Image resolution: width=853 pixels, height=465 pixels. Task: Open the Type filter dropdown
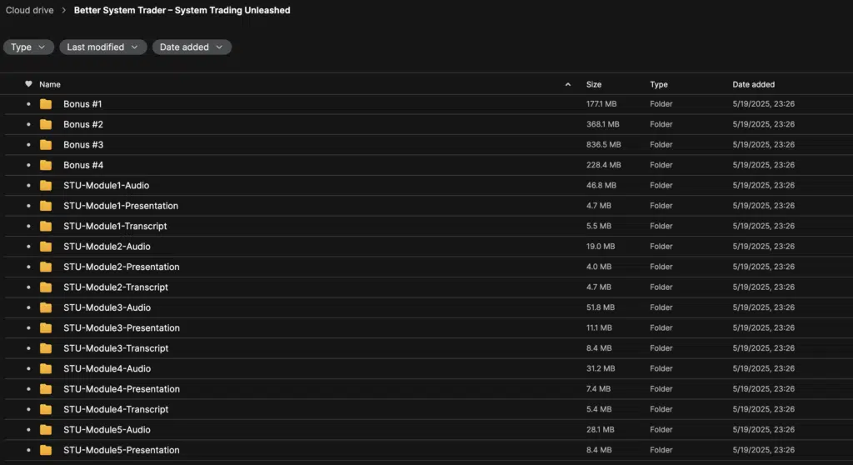pyautogui.click(x=28, y=47)
